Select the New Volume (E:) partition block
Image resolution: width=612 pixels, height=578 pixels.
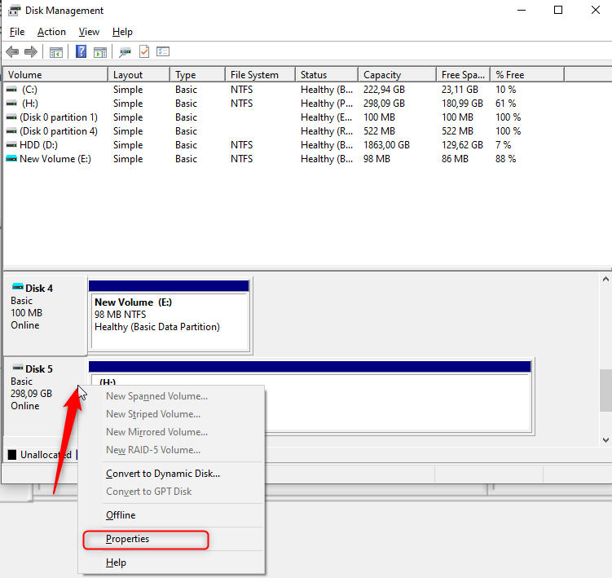[170, 315]
